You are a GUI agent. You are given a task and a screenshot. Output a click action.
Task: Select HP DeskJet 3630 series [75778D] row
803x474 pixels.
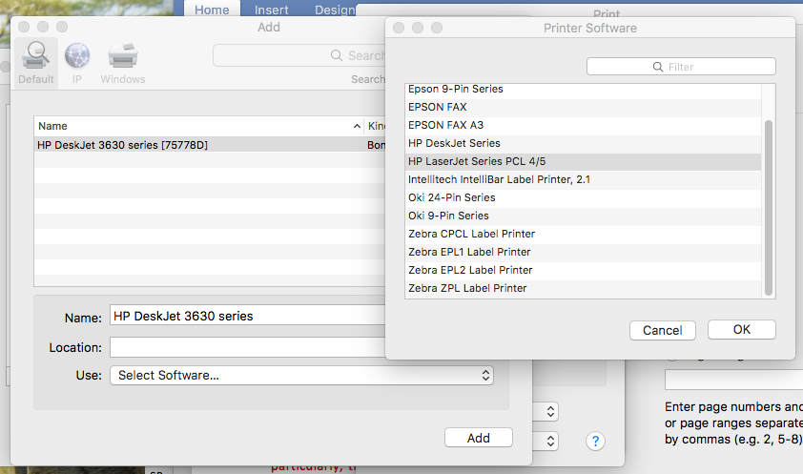tap(210, 145)
